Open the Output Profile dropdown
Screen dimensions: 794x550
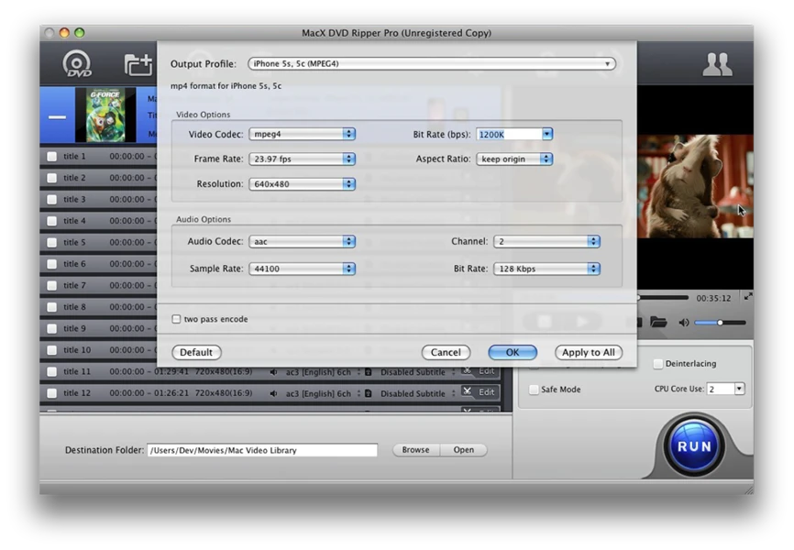(x=432, y=64)
